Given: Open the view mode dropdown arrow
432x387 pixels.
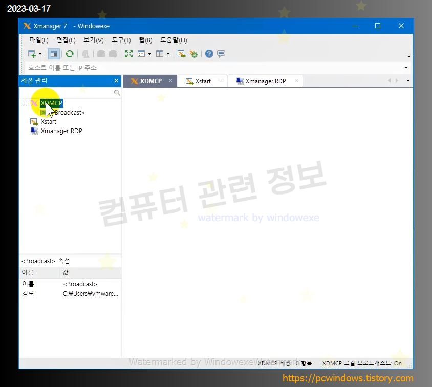Looking at the screenshot, I should pyautogui.click(x=149, y=54).
